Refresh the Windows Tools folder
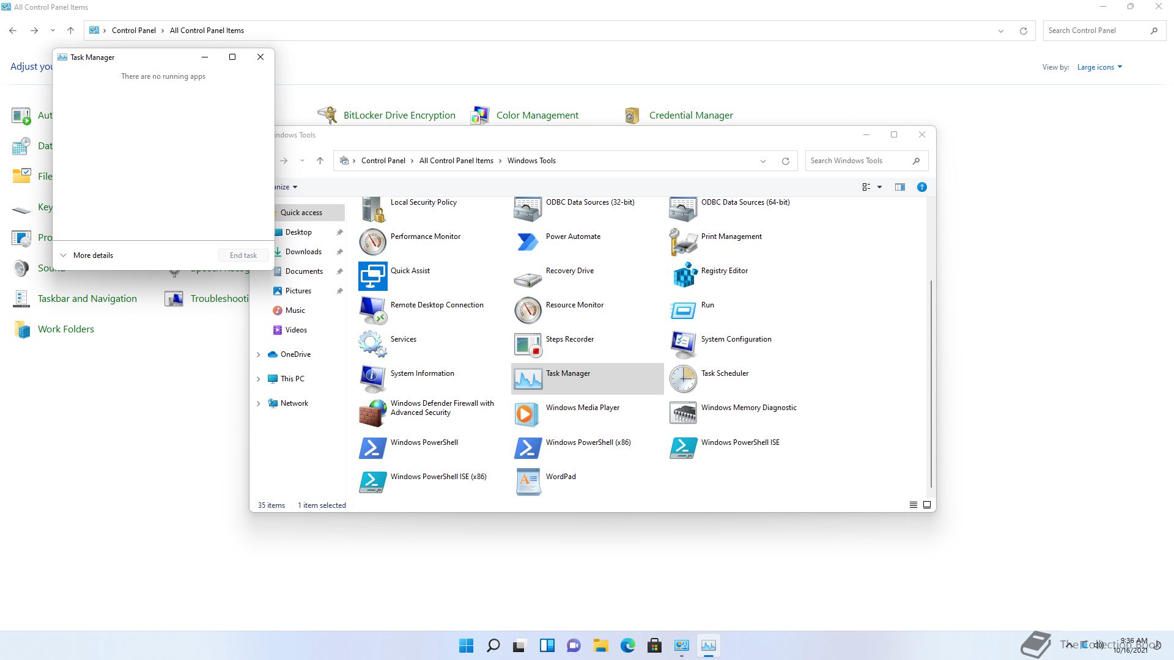Viewport: 1174px width, 660px height. (x=785, y=161)
